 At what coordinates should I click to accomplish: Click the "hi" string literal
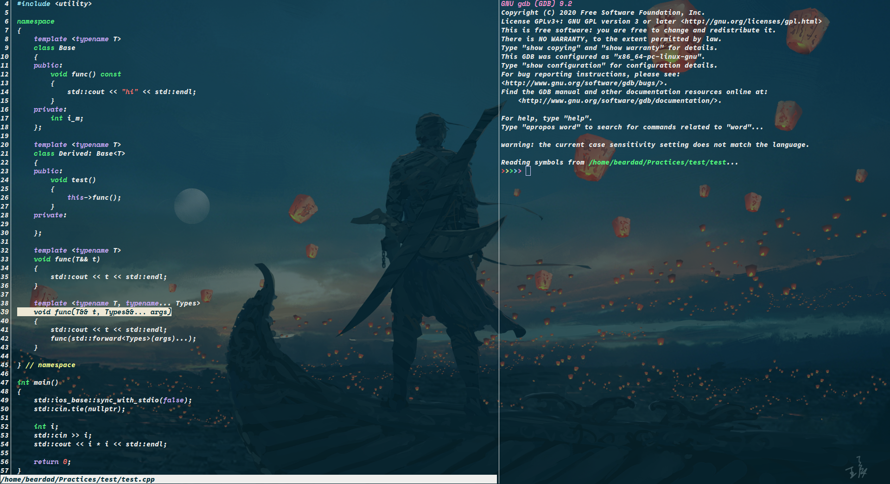(x=130, y=92)
